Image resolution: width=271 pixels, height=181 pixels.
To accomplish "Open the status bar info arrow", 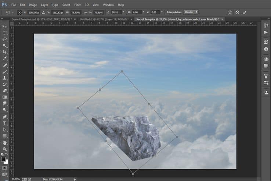I will pos(75,180).
